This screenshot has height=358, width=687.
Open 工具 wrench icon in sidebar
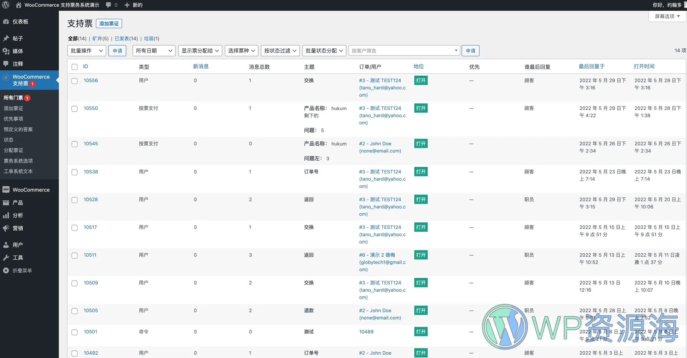point(6,257)
